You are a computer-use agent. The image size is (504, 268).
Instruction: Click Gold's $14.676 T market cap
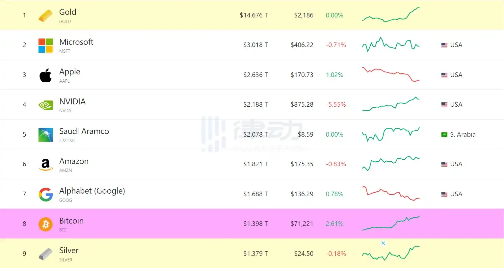(253, 15)
